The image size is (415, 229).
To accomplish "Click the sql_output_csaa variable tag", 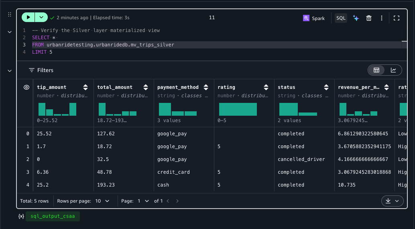I will pyautogui.click(x=53, y=216).
